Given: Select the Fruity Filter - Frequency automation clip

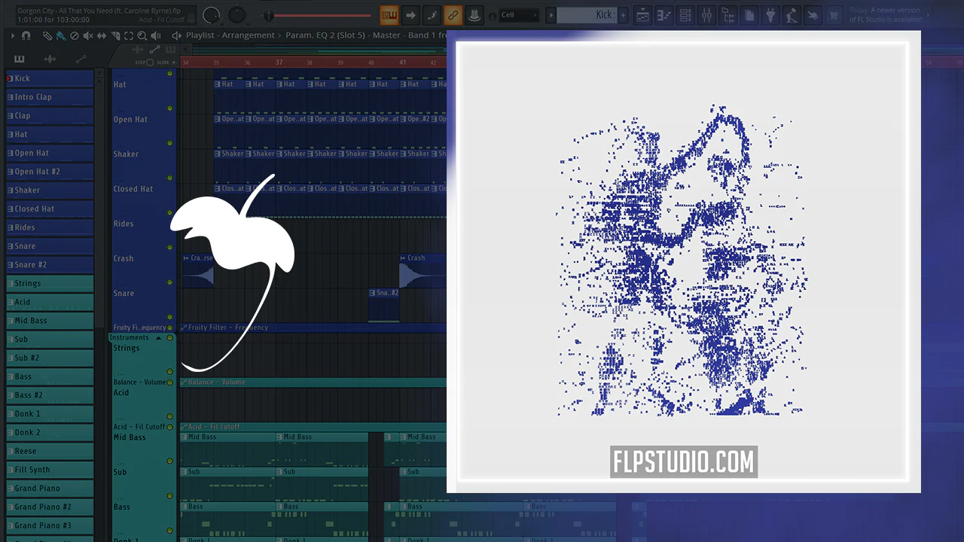Looking at the screenshot, I should pos(313,327).
